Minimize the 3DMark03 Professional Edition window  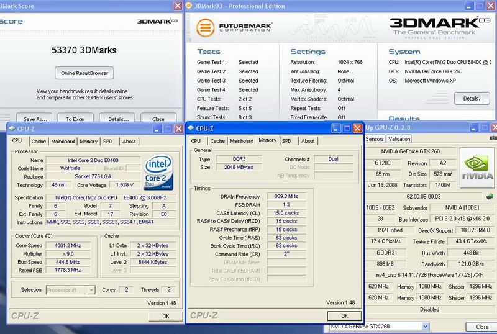pyautogui.click(x=470, y=6)
